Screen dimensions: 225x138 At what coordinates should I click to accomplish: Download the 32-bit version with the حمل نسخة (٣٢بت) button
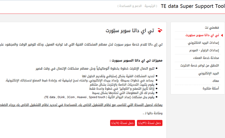pos(149,123)
